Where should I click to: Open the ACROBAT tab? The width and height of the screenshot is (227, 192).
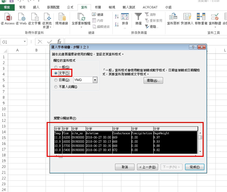pyautogui.click(x=150, y=7)
